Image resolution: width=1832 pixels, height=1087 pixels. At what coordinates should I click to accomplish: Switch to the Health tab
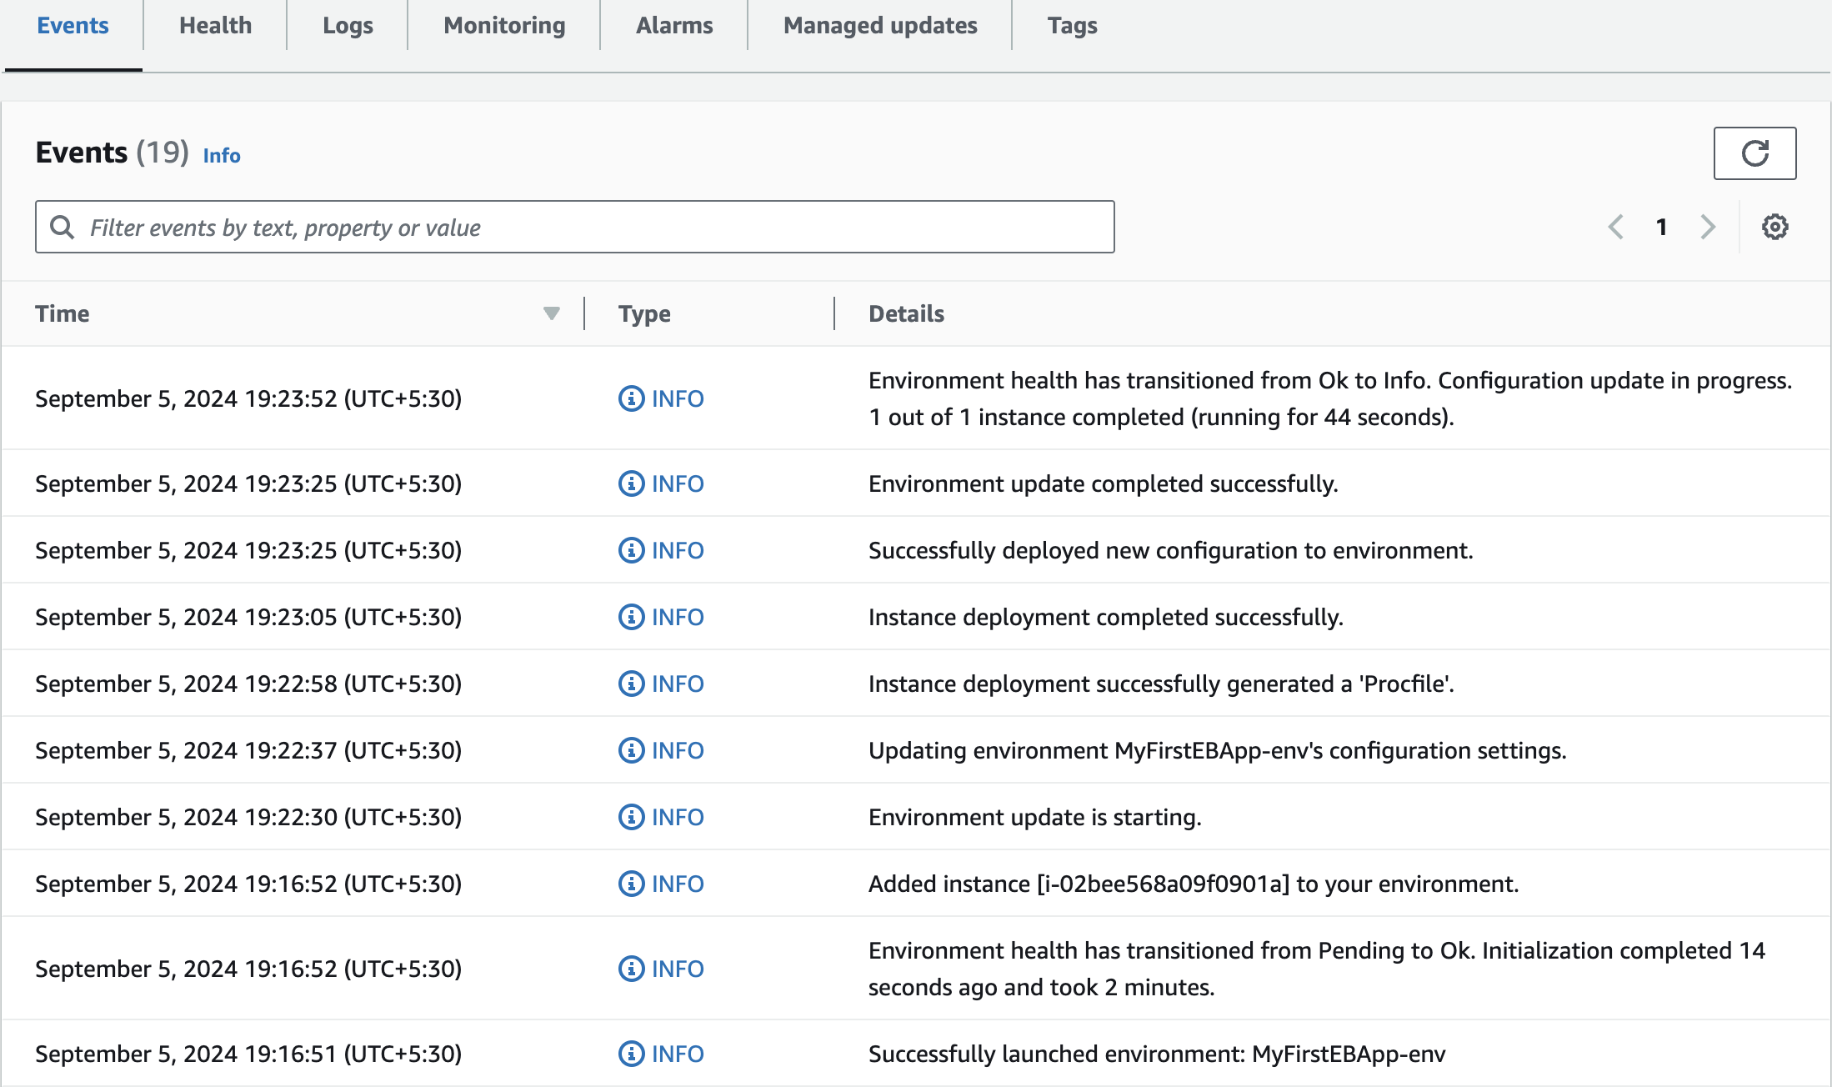[x=215, y=26]
